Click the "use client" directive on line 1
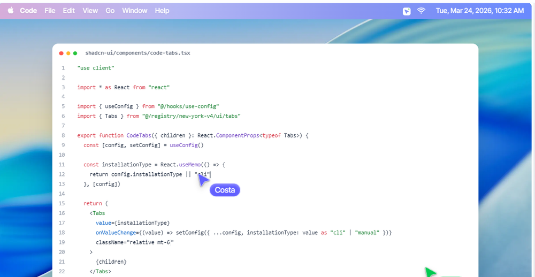This screenshot has height=277, width=535. pos(96,68)
